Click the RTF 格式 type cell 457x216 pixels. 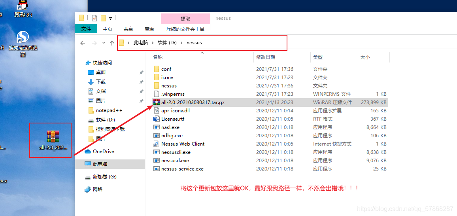coord(322,119)
